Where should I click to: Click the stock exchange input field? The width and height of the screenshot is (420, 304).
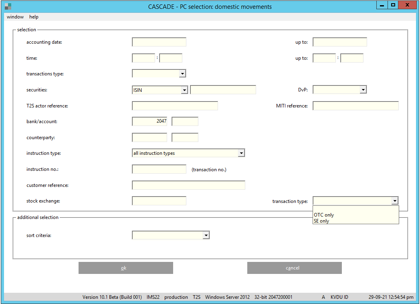159,201
